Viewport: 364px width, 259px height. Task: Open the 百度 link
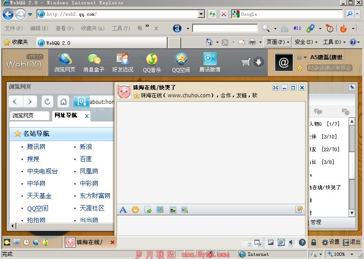pyautogui.click(x=86, y=159)
